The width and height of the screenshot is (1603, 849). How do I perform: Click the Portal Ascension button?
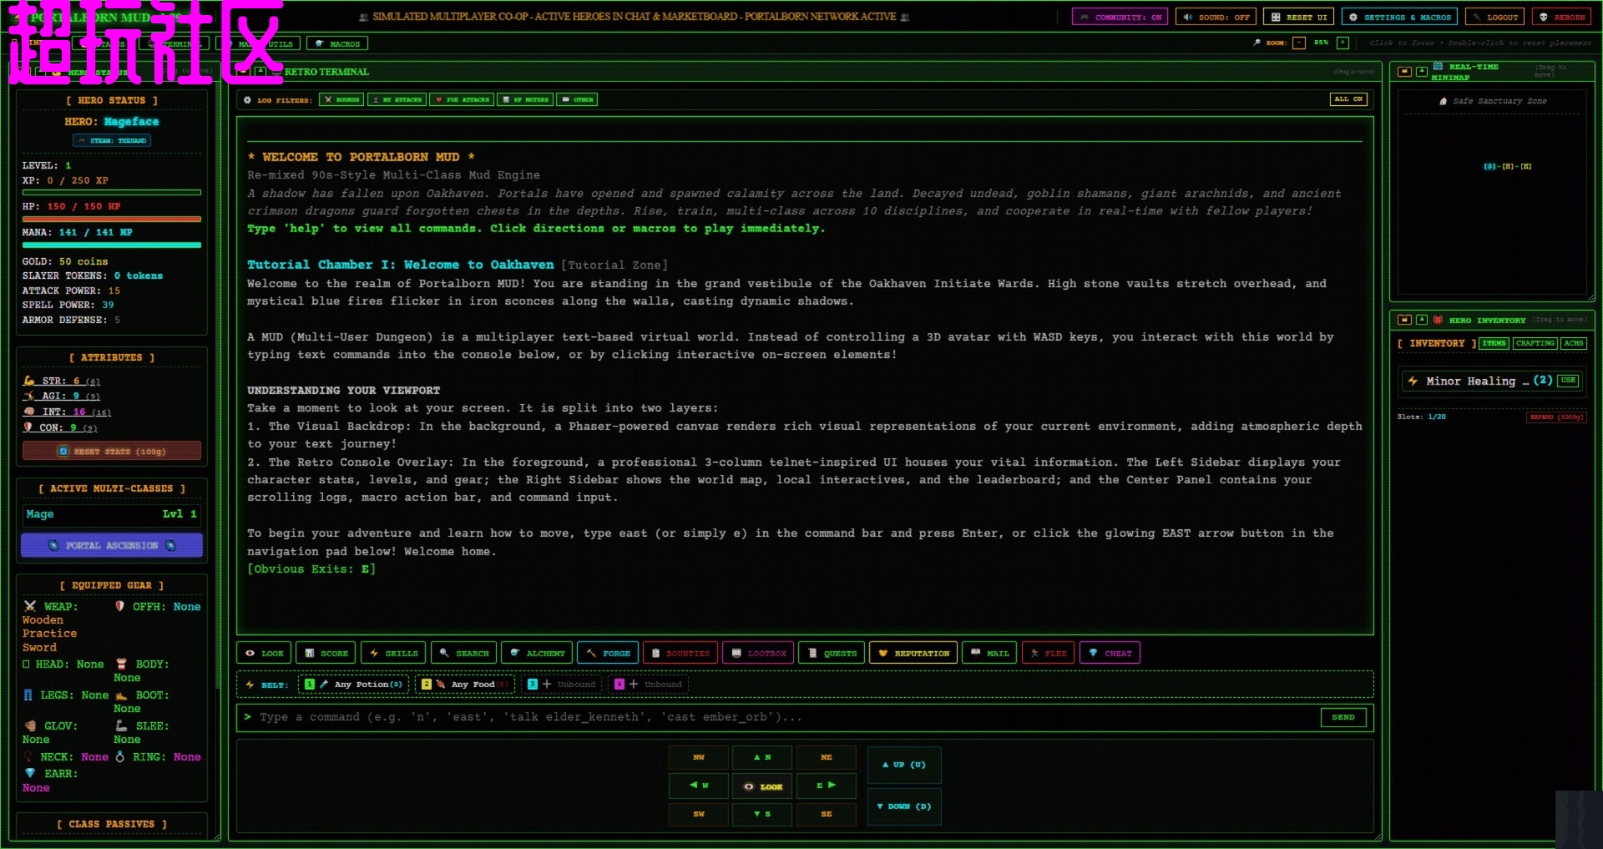tap(112, 545)
